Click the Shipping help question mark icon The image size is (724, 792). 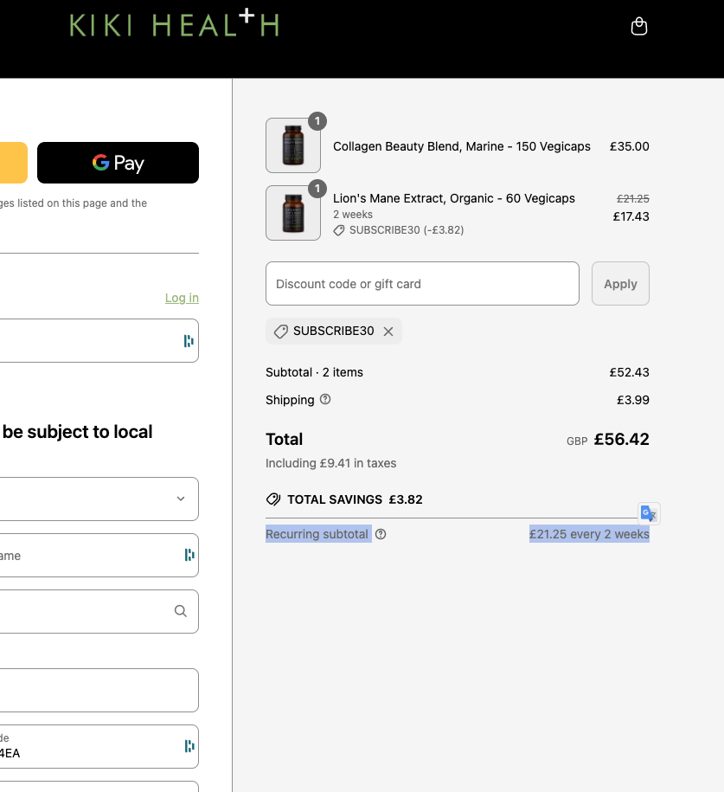tap(325, 399)
